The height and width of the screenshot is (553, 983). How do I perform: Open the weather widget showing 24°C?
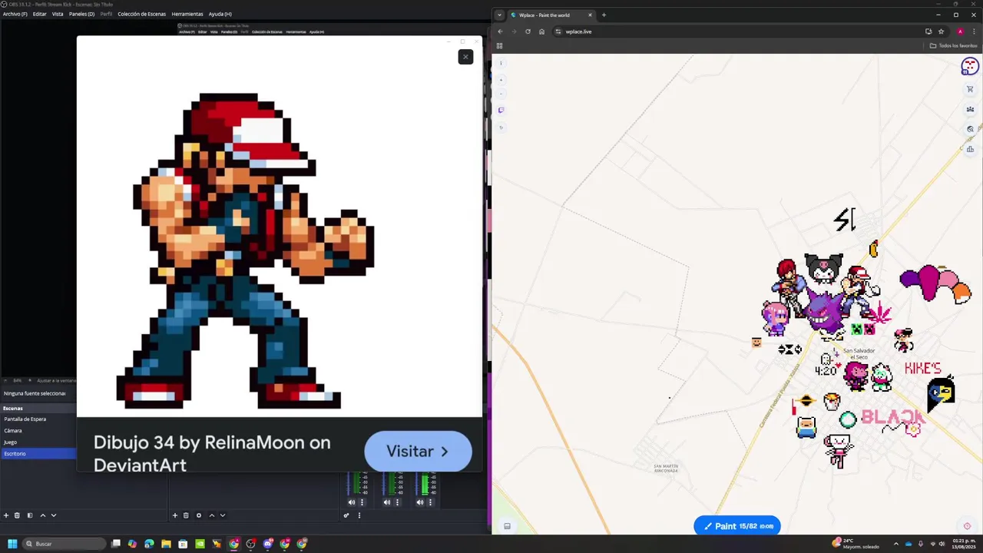pyautogui.click(x=856, y=544)
